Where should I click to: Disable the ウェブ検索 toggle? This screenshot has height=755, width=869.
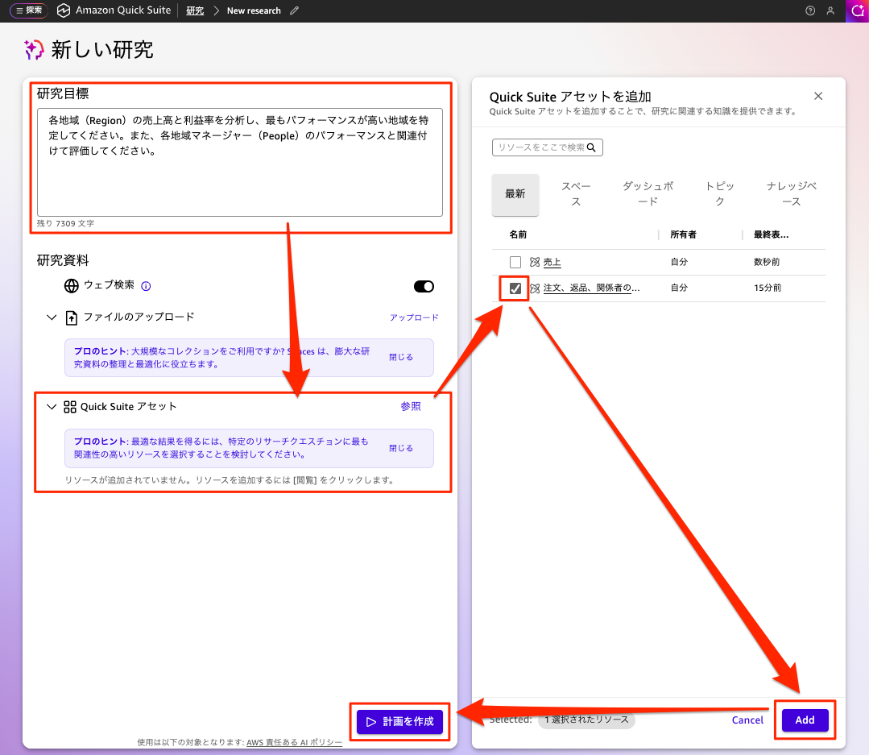(424, 286)
